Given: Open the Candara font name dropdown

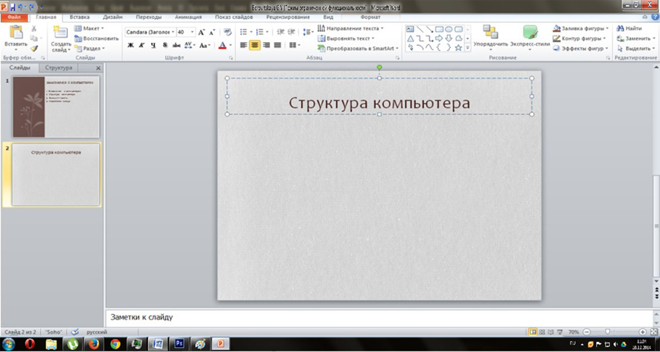Looking at the screenshot, I should point(173,32).
